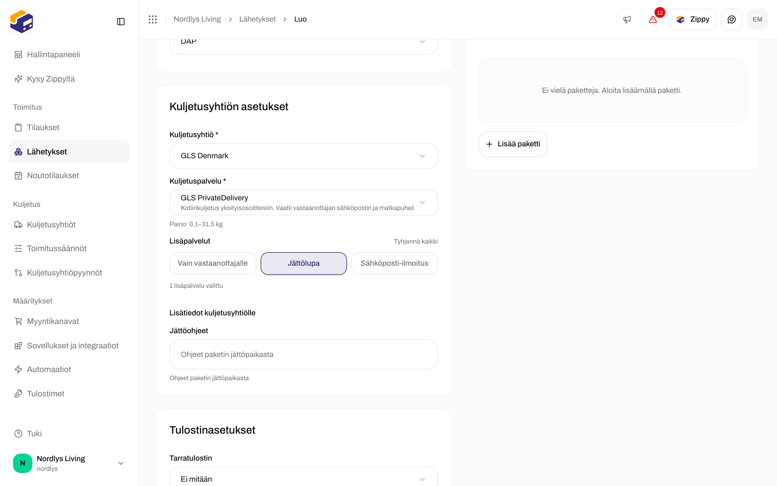Open Tulostimet page
The width and height of the screenshot is (777, 486).
69,394
